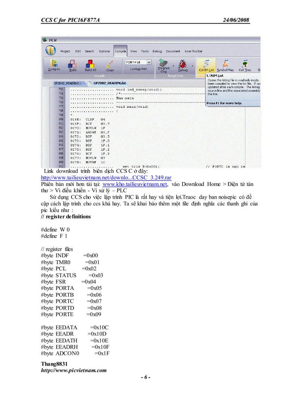Switch to the Compile ribbon tab

(120, 51)
